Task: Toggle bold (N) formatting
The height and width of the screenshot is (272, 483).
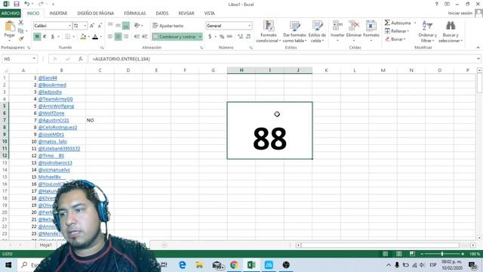Action: [37, 37]
